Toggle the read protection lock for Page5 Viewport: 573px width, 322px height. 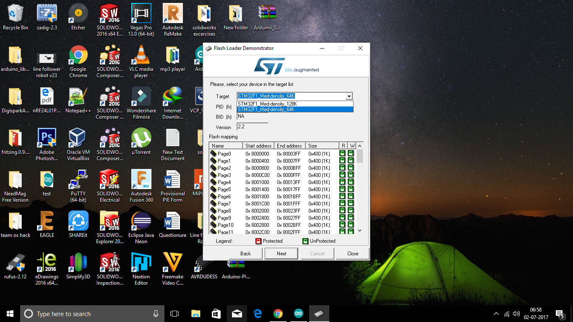tap(342, 190)
